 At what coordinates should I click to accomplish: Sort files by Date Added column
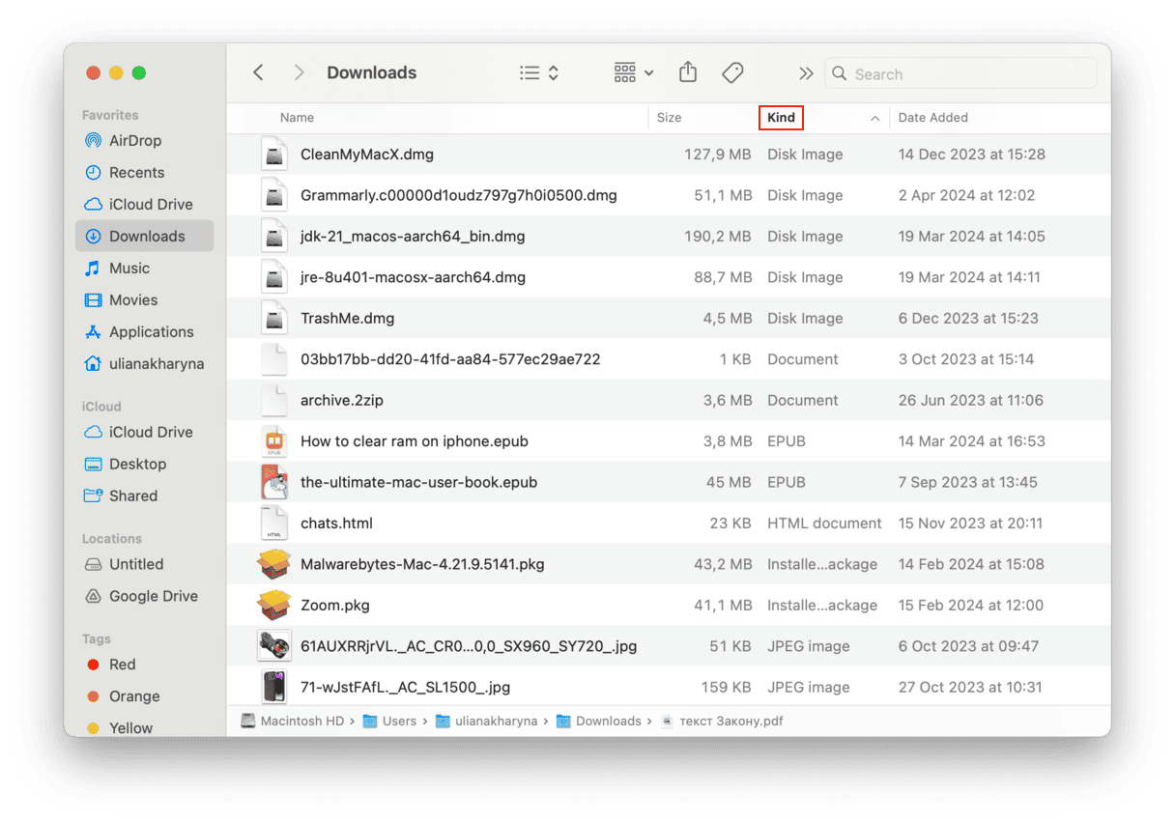932,118
